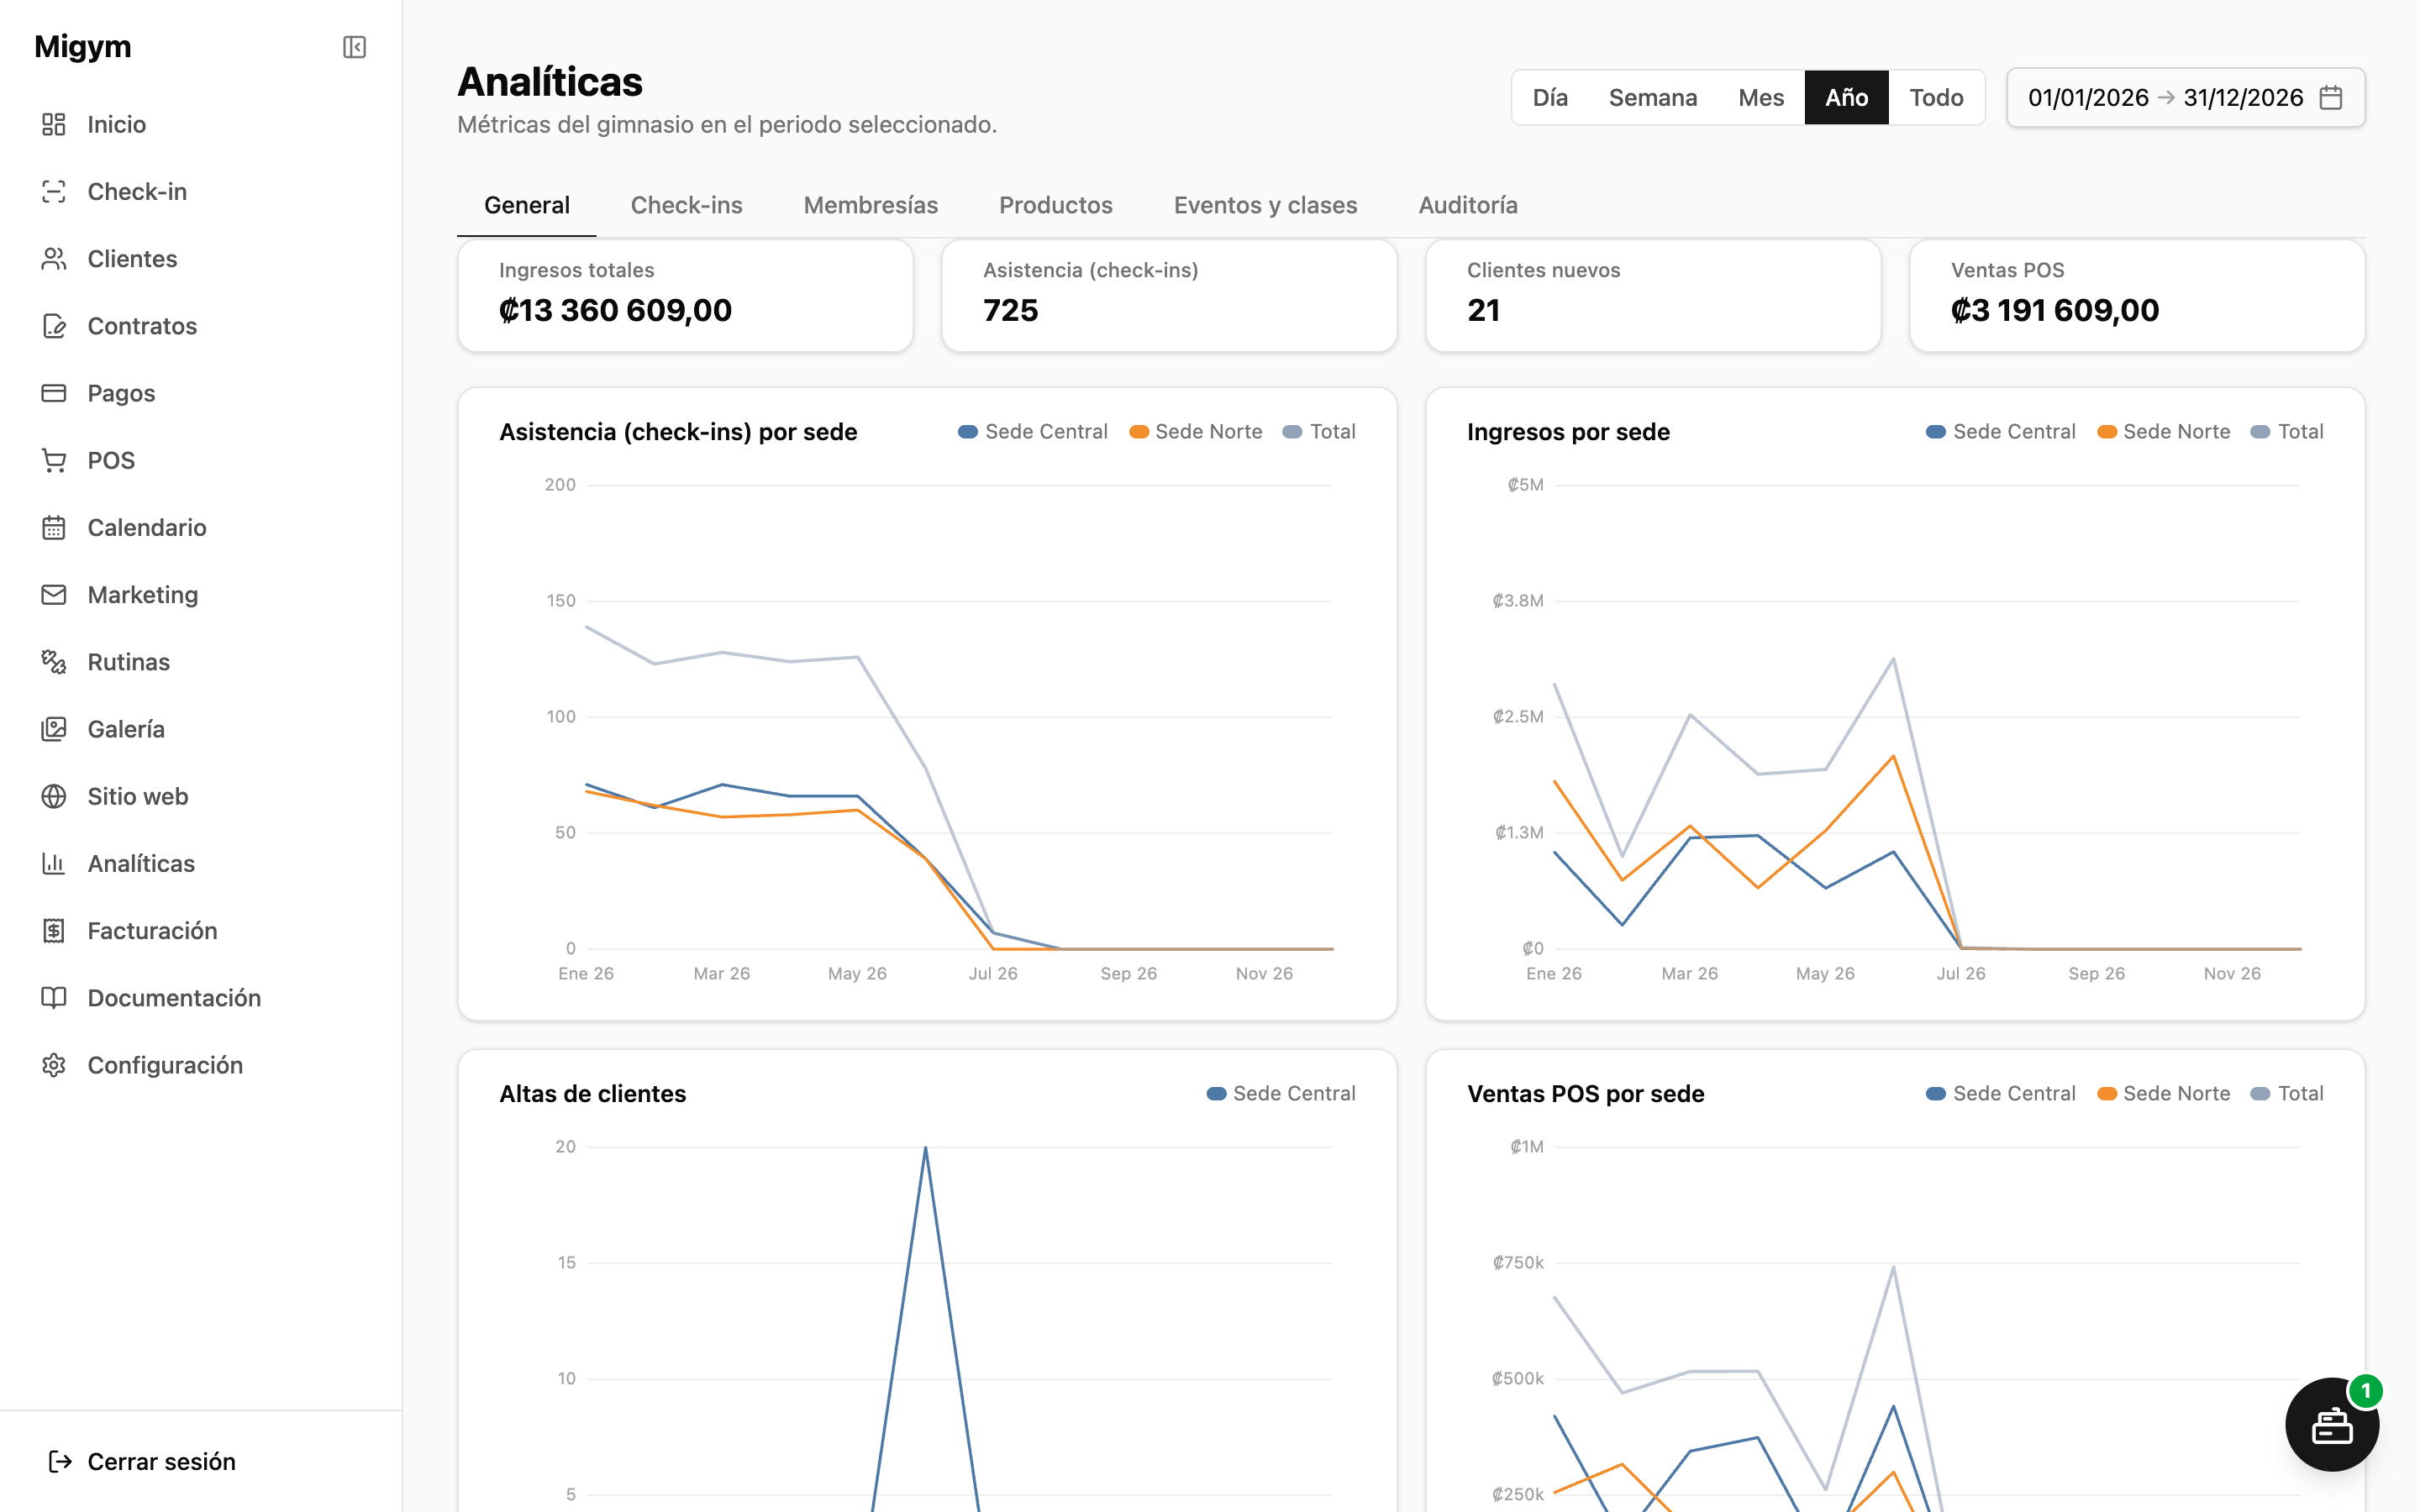Viewport: 2420px width, 1512px height.
Task: Open the Membresías tab
Action: (871, 205)
